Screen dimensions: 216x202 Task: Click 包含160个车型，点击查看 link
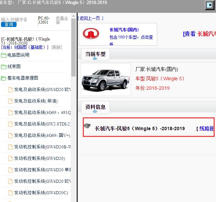[x=131, y=40]
